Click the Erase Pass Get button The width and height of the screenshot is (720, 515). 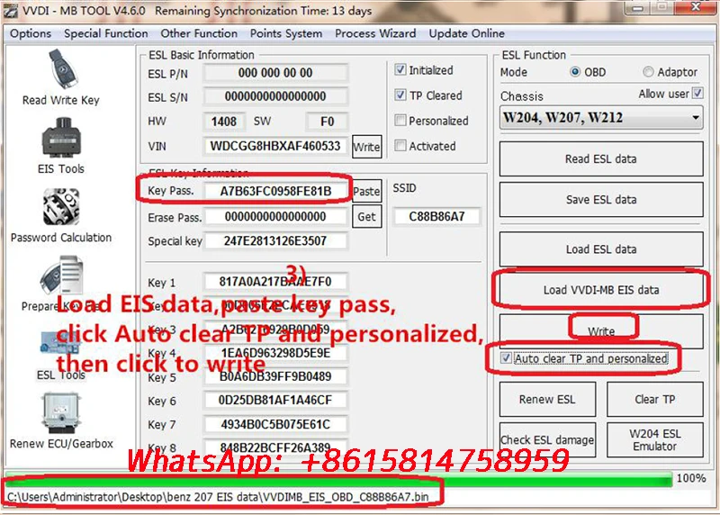pyautogui.click(x=366, y=216)
